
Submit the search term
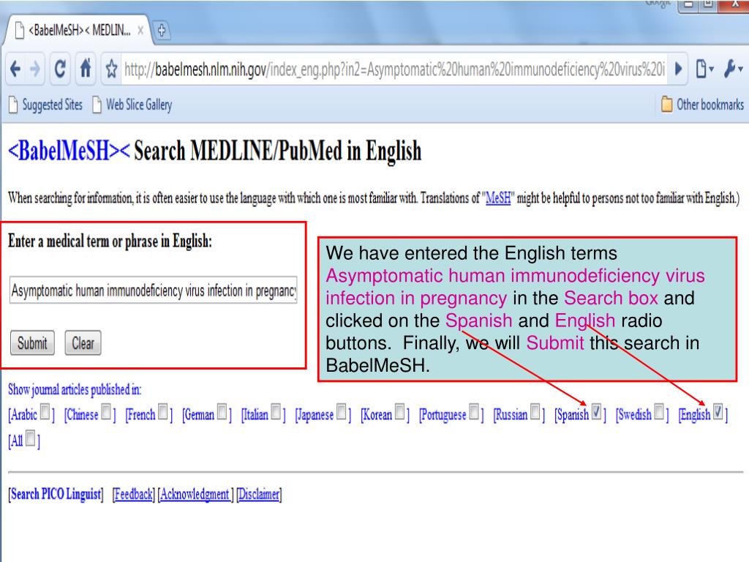[x=32, y=343]
